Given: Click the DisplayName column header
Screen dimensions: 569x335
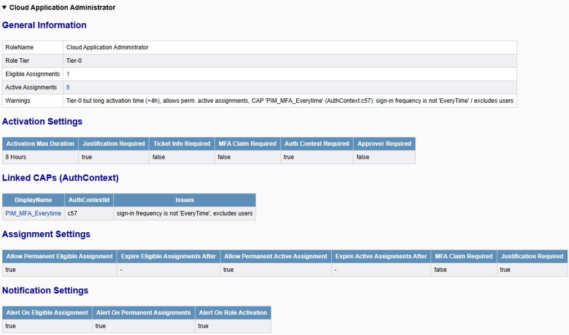Looking at the screenshot, I should click(33, 200).
